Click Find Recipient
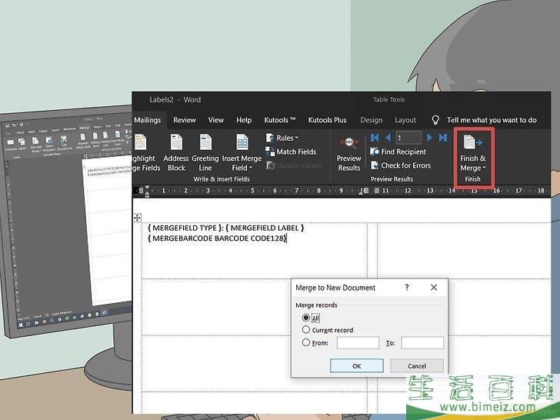560x420 pixels. pyautogui.click(x=398, y=152)
